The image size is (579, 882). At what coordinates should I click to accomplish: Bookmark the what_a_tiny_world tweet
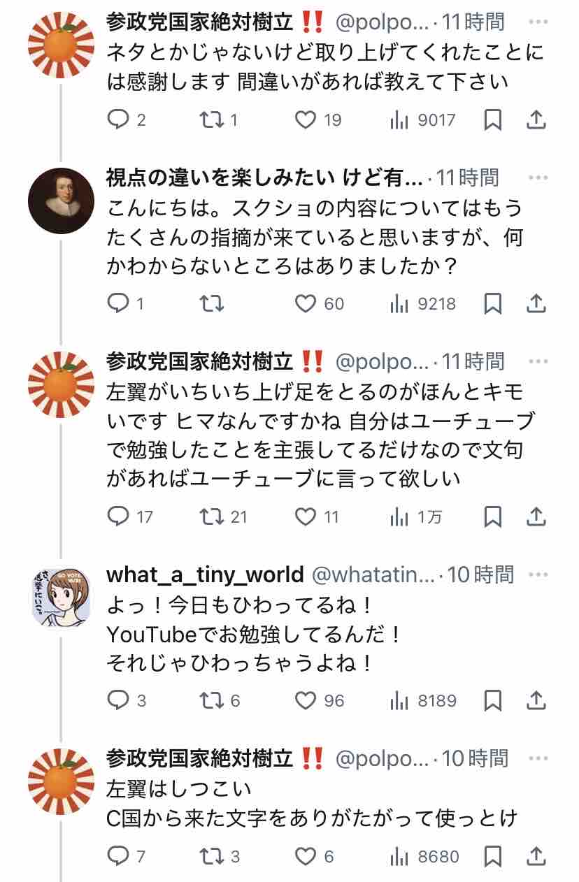[x=493, y=700]
